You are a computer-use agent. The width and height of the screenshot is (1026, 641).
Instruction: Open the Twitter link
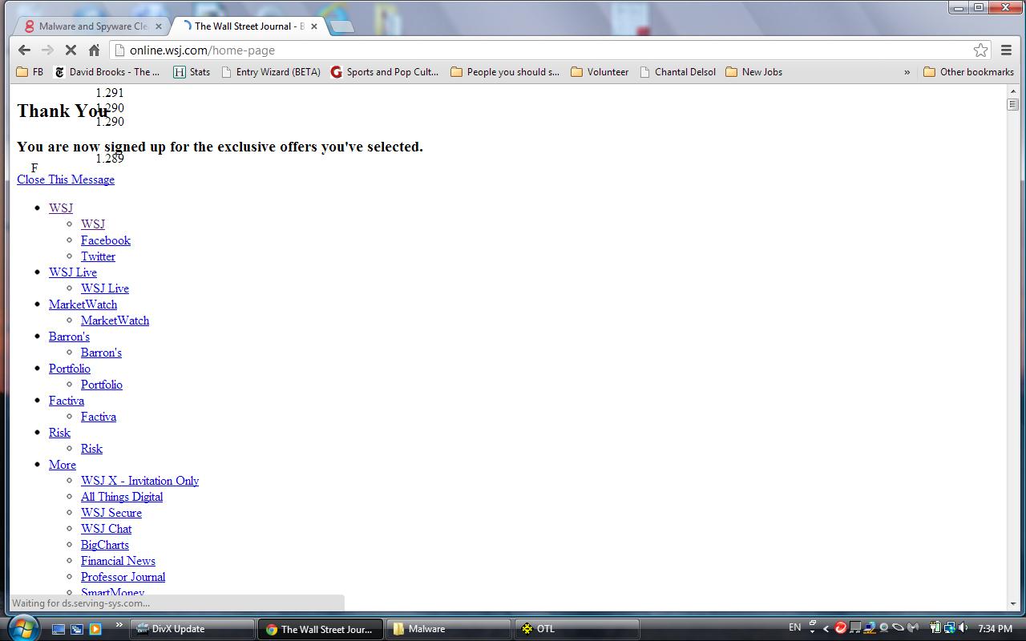pos(98,256)
